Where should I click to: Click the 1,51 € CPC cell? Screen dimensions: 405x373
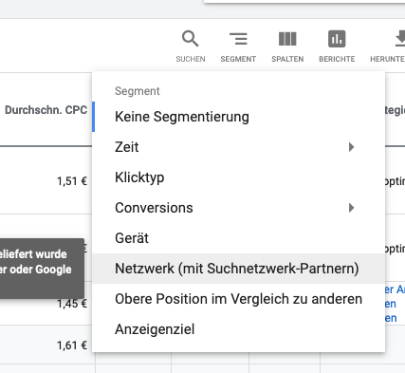pyautogui.click(x=72, y=181)
